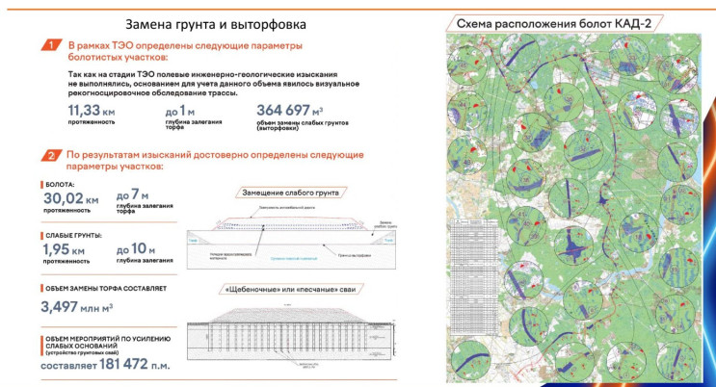This screenshot has width=716, height=387.
Task: Click the note "(устройство грунтовых свай)"
Action: (x=81, y=352)
